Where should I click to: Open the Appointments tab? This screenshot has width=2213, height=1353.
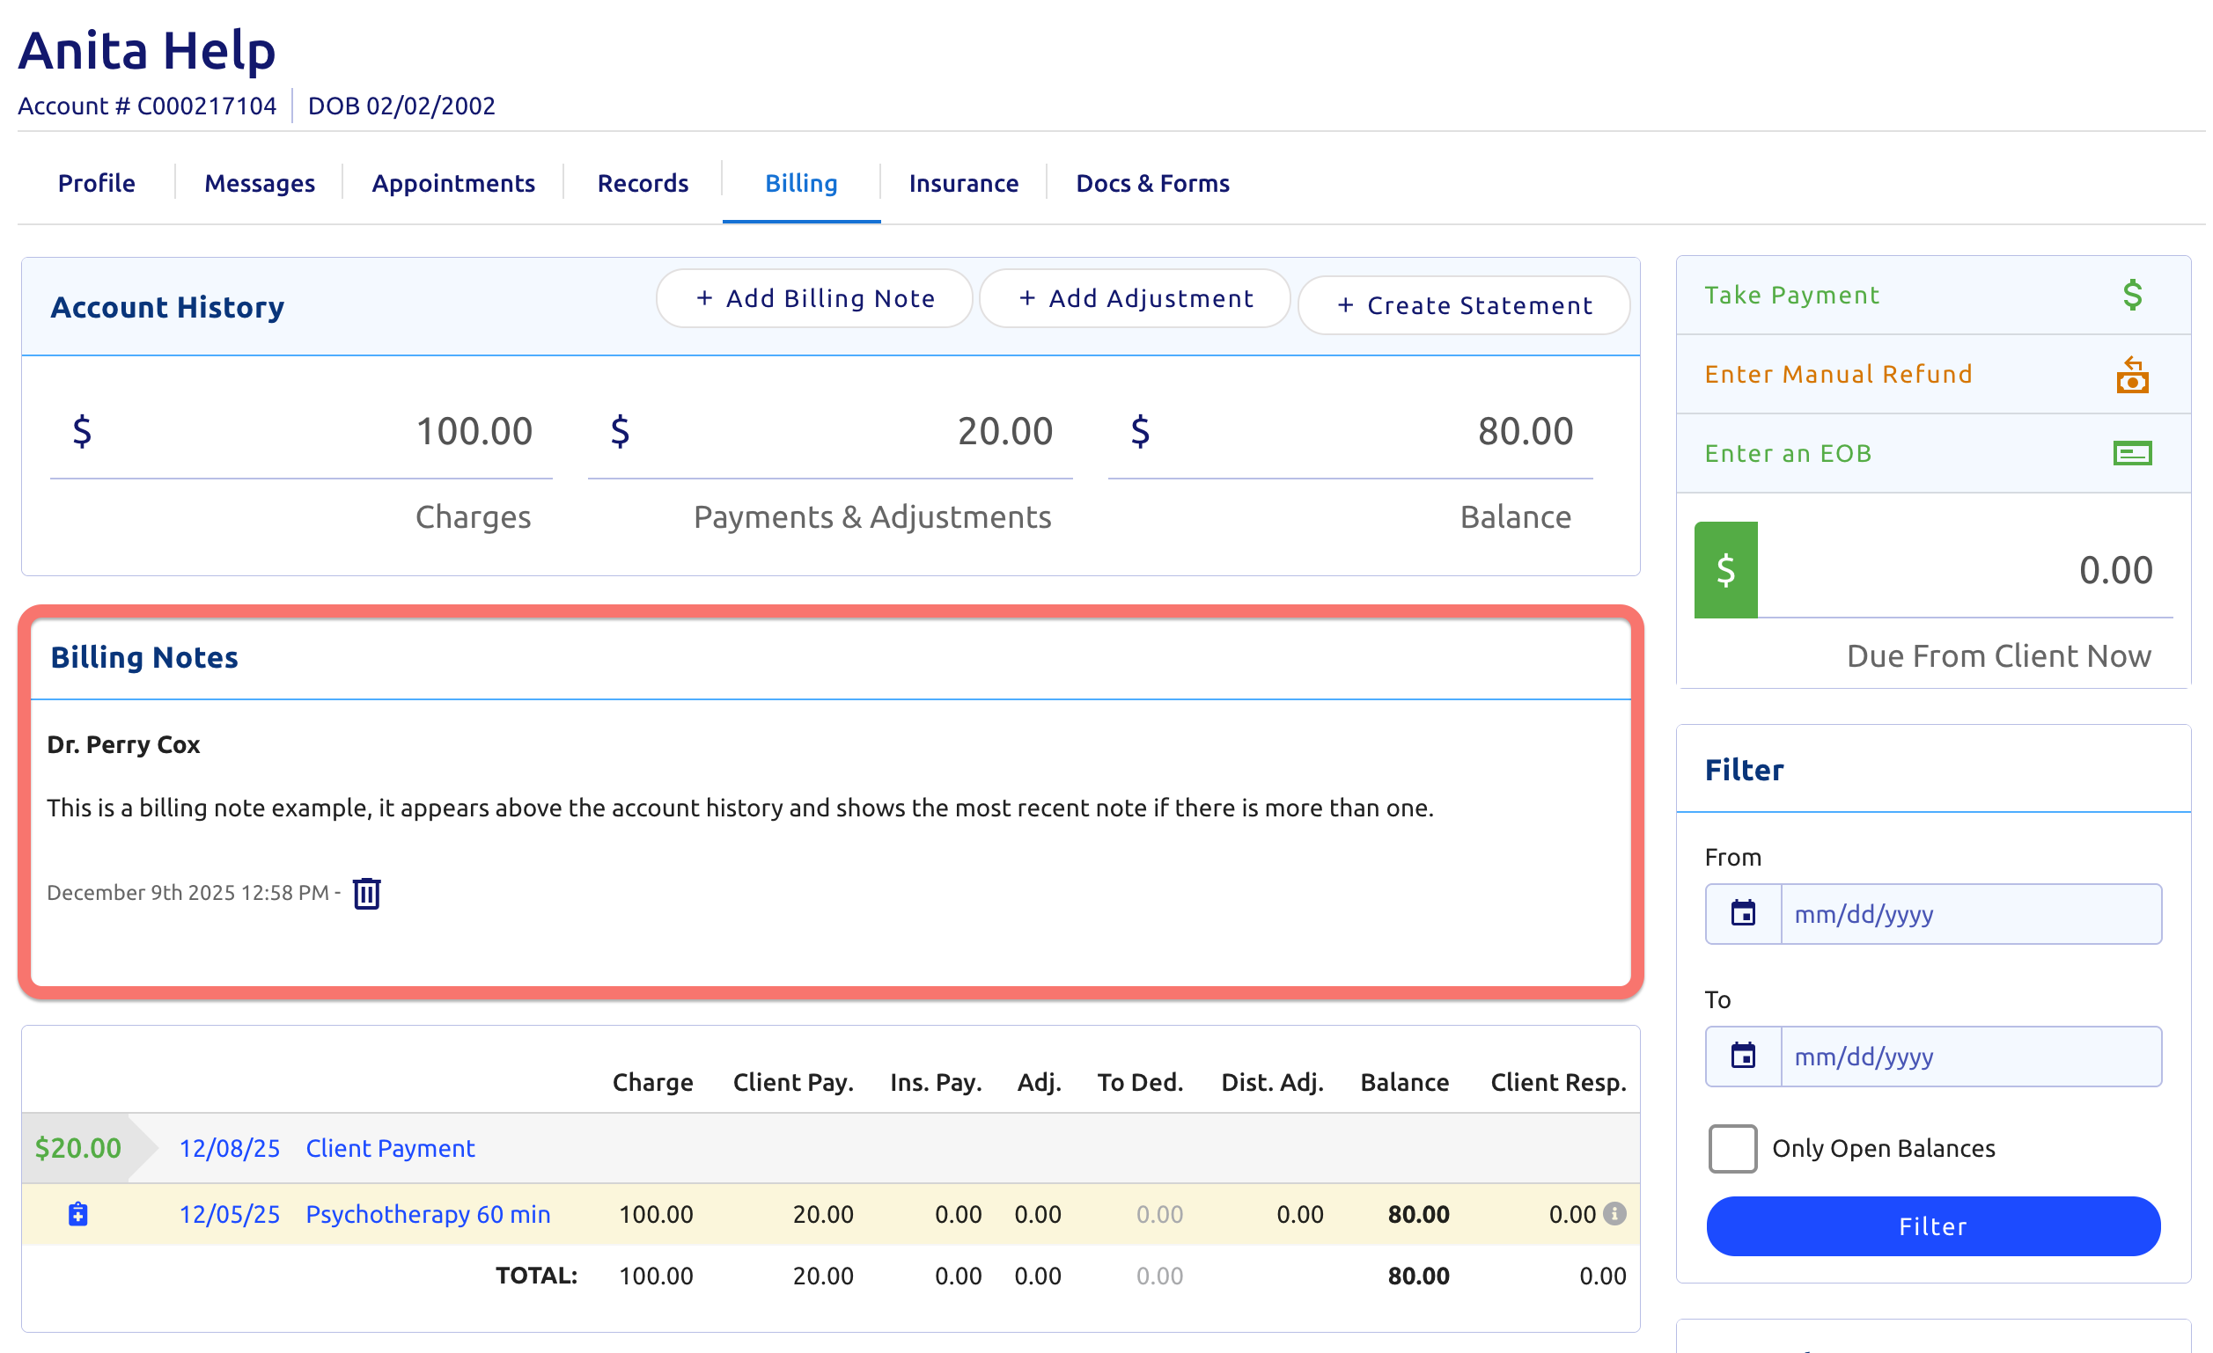(x=452, y=183)
